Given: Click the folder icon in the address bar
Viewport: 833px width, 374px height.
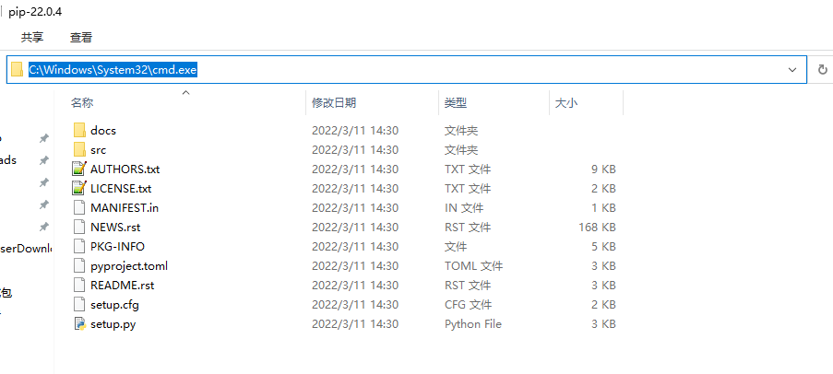Looking at the screenshot, I should (x=17, y=69).
